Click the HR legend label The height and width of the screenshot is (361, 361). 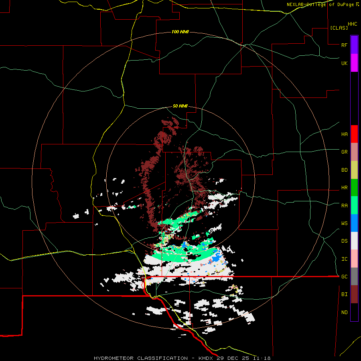(x=344, y=188)
